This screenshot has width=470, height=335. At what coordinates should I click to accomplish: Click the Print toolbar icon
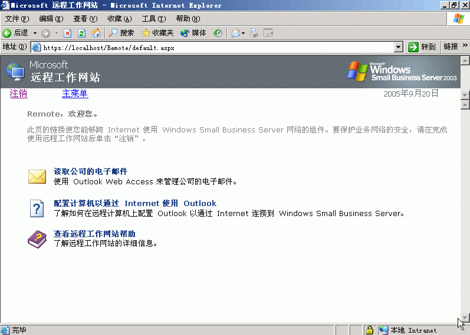click(254, 33)
